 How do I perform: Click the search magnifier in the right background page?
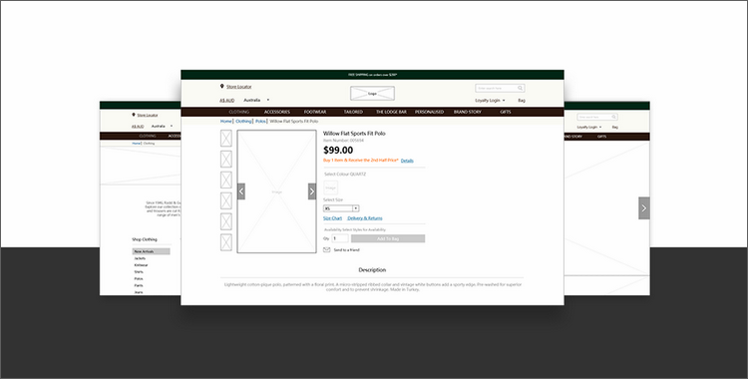(614, 117)
